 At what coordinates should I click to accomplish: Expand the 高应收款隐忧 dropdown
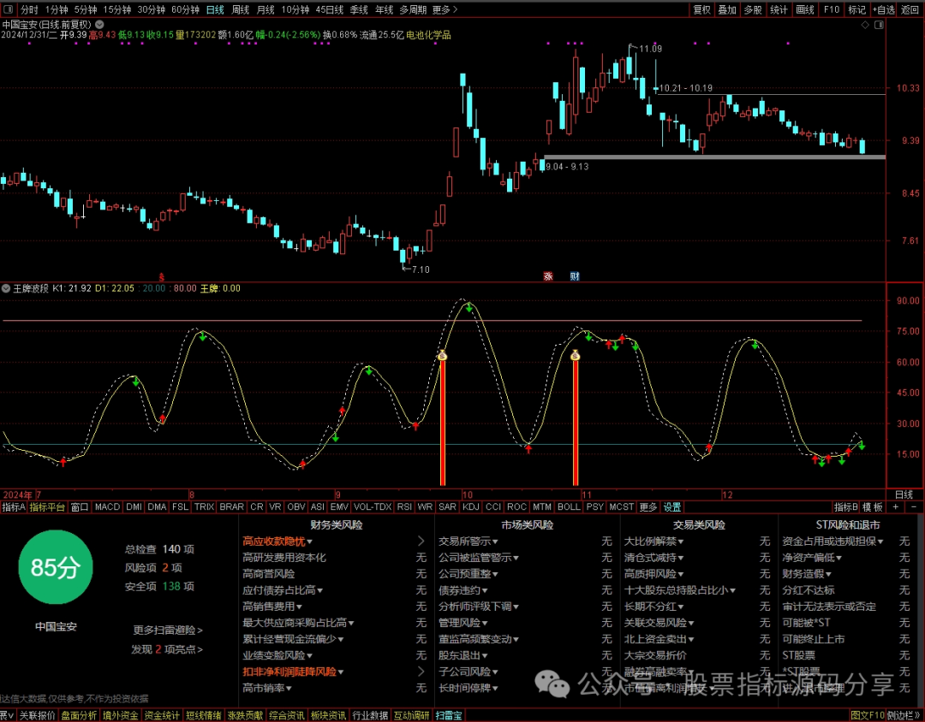click(x=309, y=541)
